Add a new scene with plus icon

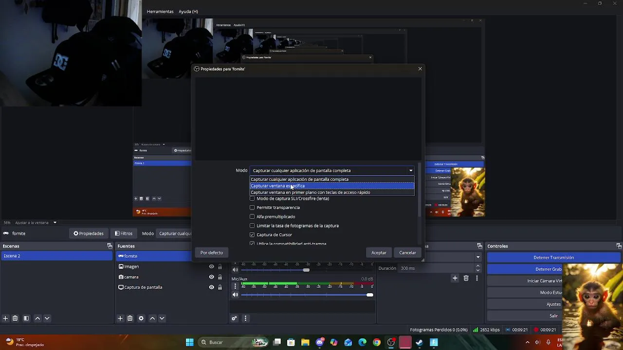tap(5, 318)
